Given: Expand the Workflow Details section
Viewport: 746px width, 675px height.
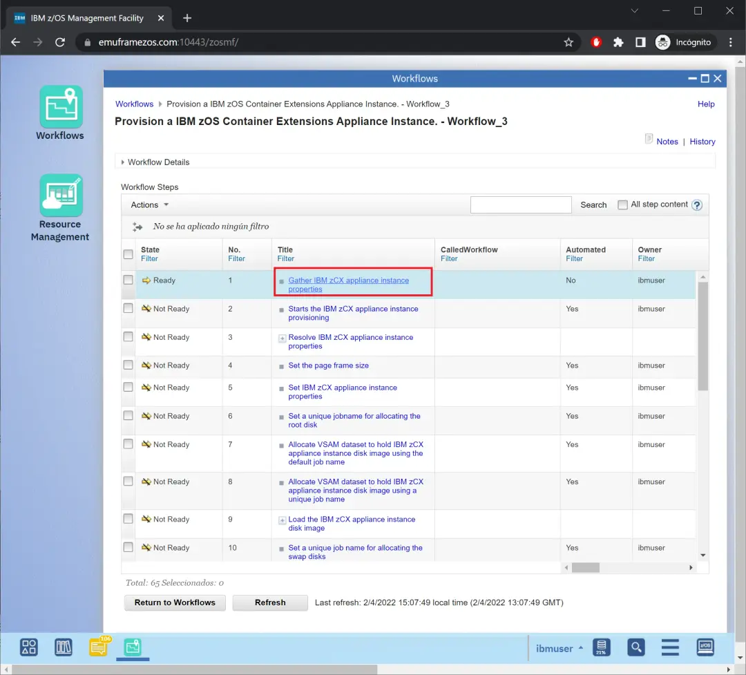Looking at the screenshot, I should [x=123, y=162].
